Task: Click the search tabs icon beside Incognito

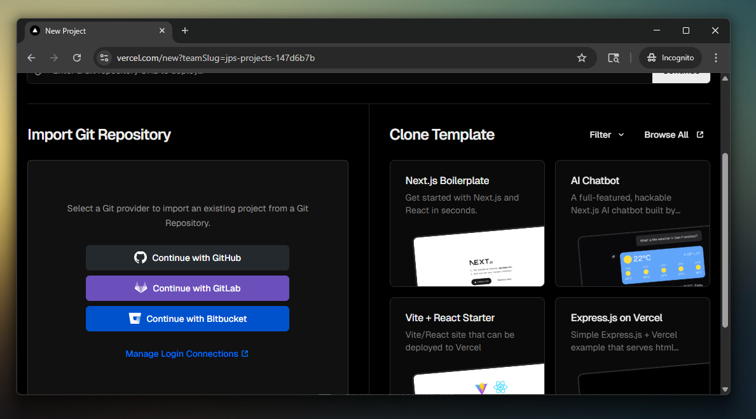Action: [x=613, y=58]
